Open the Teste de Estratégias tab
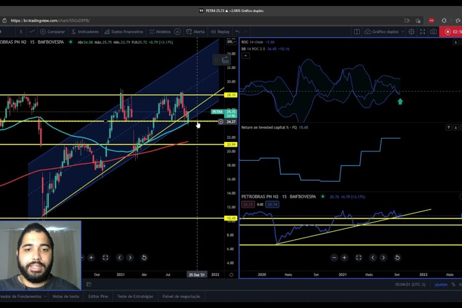Viewport: 462px width, 308px height. pos(135,296)
